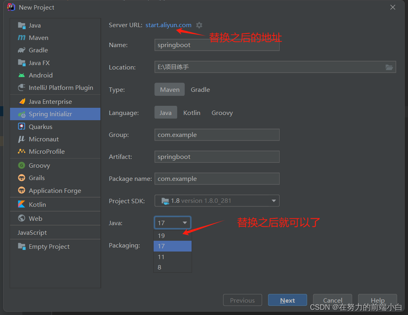The image size is (408, 315).
Task: Select Gradle project type
Action: (200, 89)
